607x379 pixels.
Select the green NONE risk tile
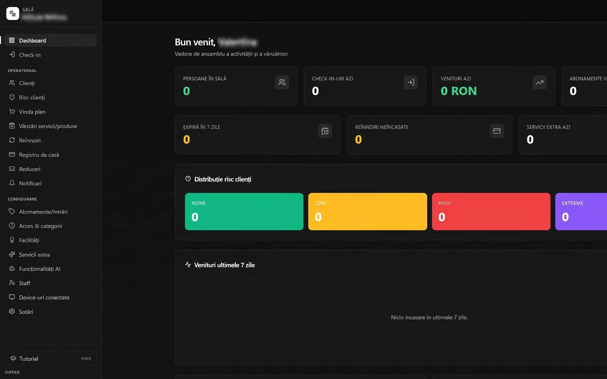point(244,212)
